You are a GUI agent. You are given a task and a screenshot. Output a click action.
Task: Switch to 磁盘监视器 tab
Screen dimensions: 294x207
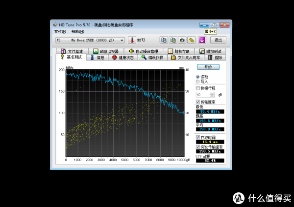(106, 51)
